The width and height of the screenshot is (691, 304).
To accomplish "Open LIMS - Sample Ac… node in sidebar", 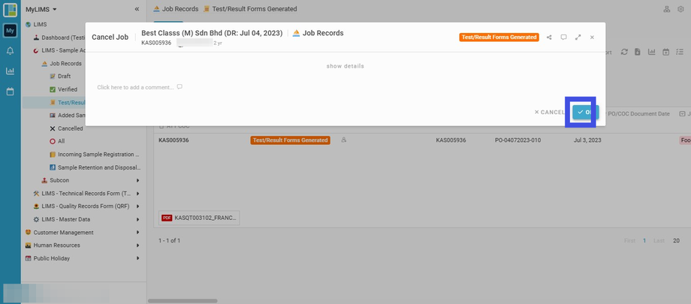I will [62, 51].
